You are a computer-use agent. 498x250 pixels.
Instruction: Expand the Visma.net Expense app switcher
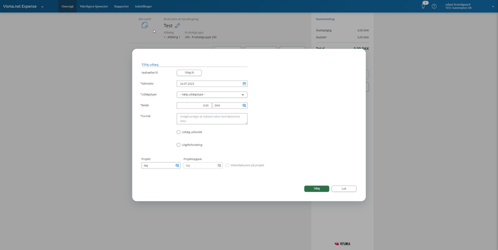pyautogui.click(x=42, y=6)
